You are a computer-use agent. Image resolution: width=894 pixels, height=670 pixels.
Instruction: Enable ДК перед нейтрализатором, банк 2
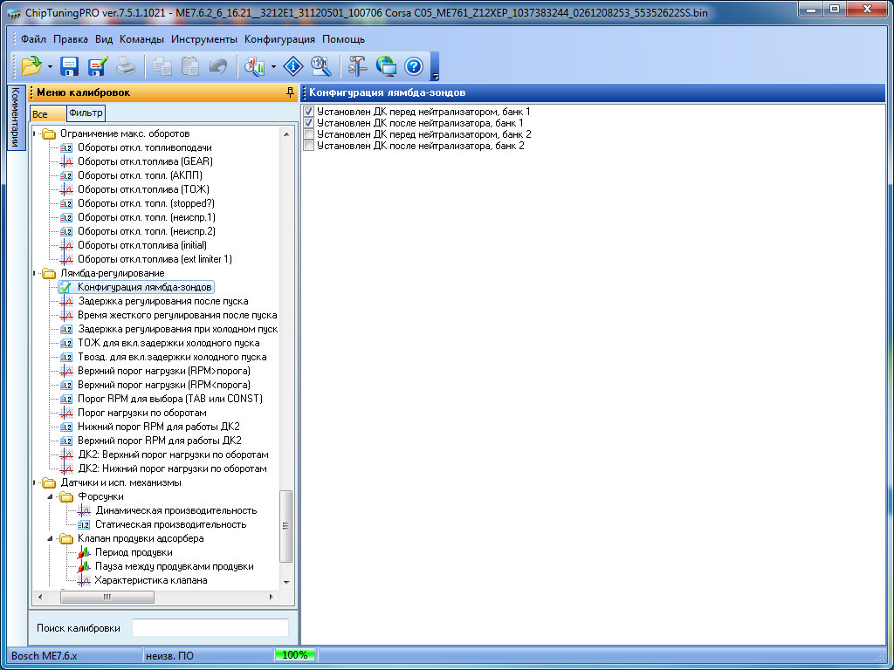[308, 134]
